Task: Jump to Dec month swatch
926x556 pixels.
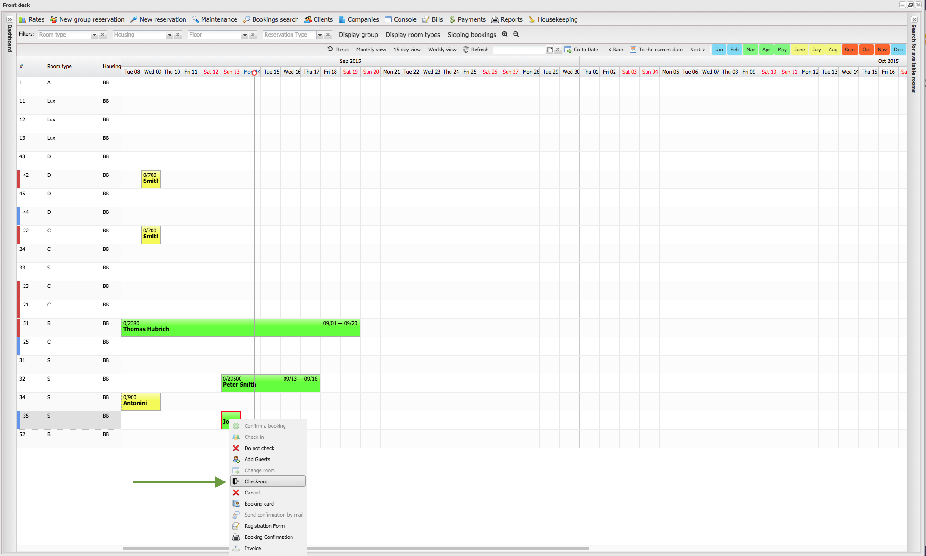Action: coord(898,50)
